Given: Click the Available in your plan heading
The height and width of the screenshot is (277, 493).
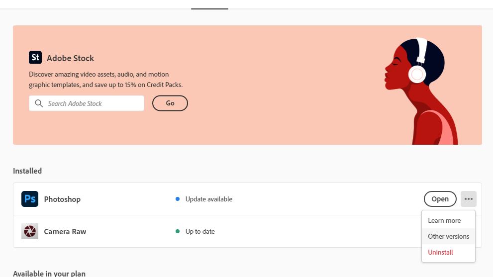Looking at the screenshot, I should 49,274.
